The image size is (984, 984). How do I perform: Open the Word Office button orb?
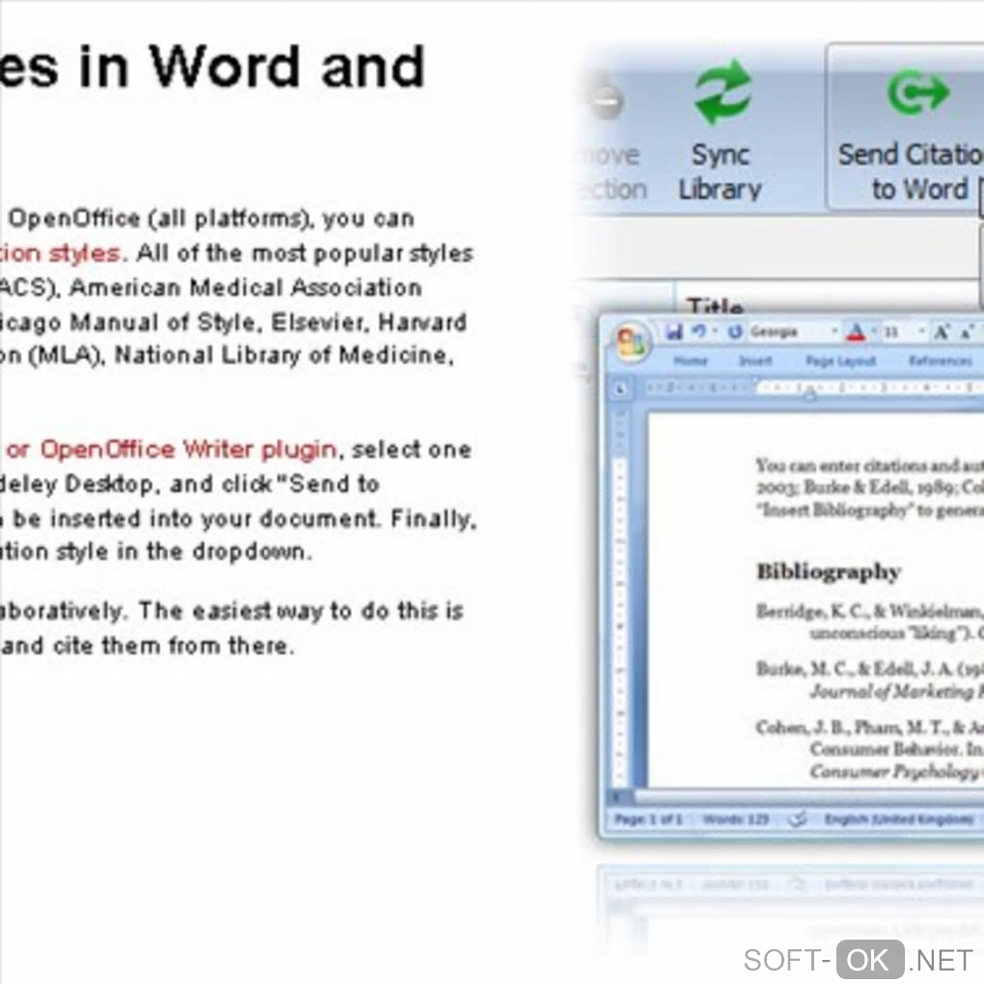(x=631, y=342)
